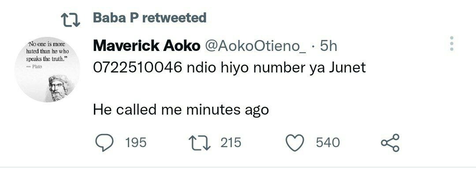Retweet using the icon beside 215
476x170 pixels.
click(200, 143)
